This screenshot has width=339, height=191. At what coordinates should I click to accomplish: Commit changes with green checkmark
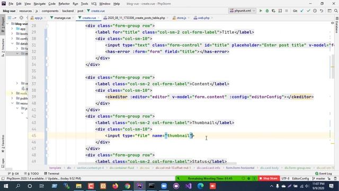point(308,11)
